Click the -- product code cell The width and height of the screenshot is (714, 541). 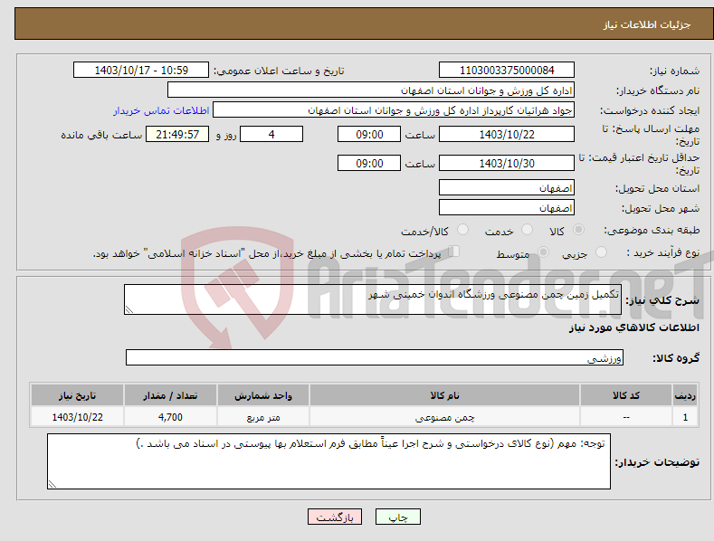pos(626,417)
